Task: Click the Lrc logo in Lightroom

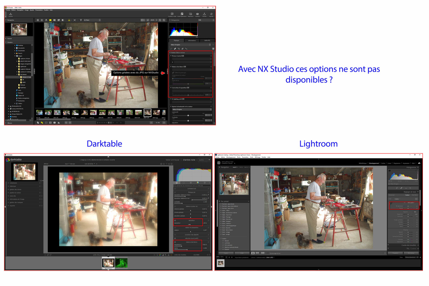Action: click(219, 163)
